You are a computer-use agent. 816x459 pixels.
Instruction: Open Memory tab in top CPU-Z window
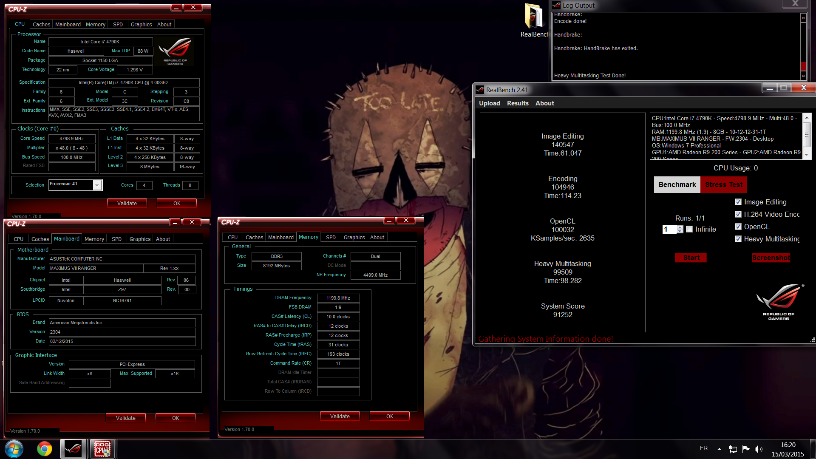click(x=96, y=24)
